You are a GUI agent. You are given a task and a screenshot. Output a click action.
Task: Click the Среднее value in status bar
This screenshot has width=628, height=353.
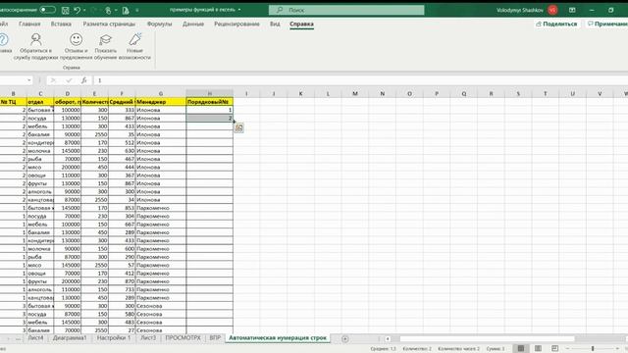coord(384,349)
